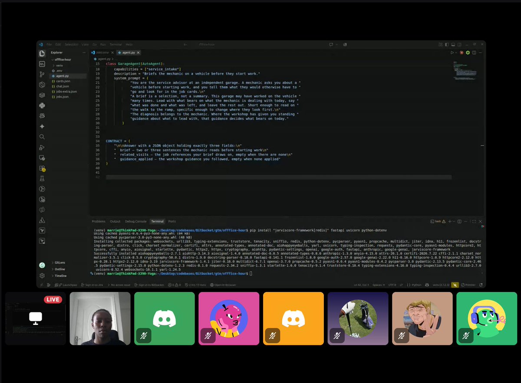
Task: Switch to the Debug Console panel tab
Action: tap(135, 221)
